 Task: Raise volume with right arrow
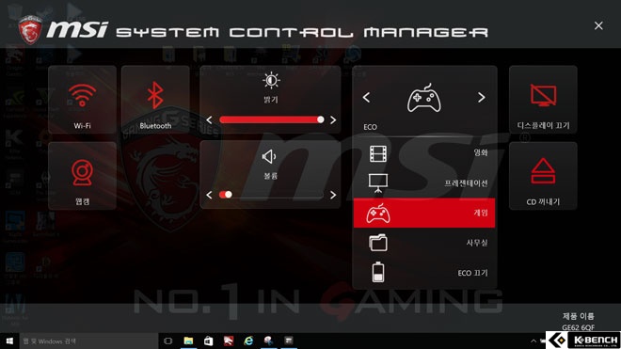[x=333, y=195]
